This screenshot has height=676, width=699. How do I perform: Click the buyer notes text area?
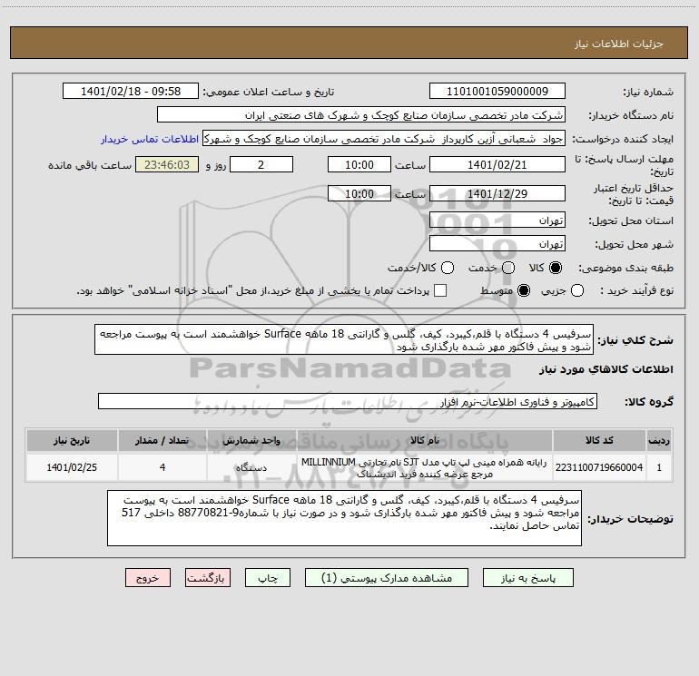[345, 518]
